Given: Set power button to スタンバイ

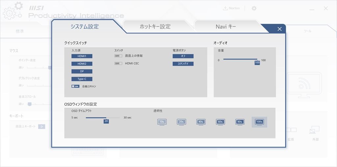Looking at the screenshot, I should click(x=183, y=64).
